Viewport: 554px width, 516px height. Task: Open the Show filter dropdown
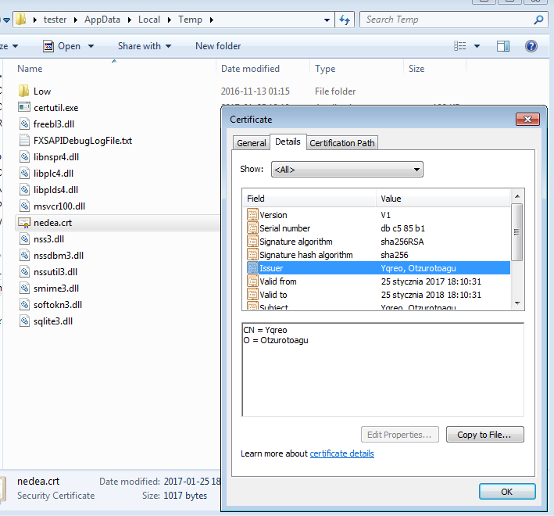[x=347, y=170]
